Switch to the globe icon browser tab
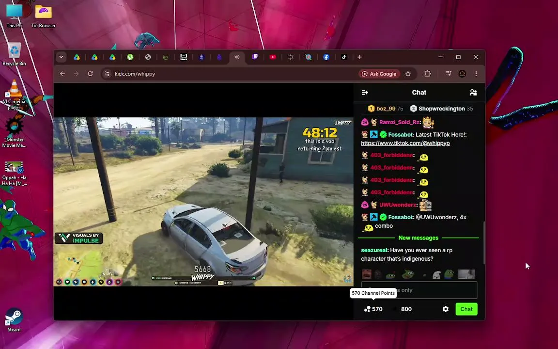Image resolution: width=558 pixels, height=349 pixels. (148, 57)
